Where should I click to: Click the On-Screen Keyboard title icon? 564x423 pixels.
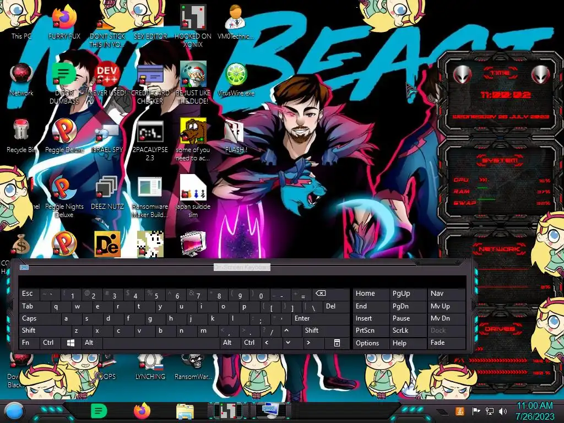(24, 267)
